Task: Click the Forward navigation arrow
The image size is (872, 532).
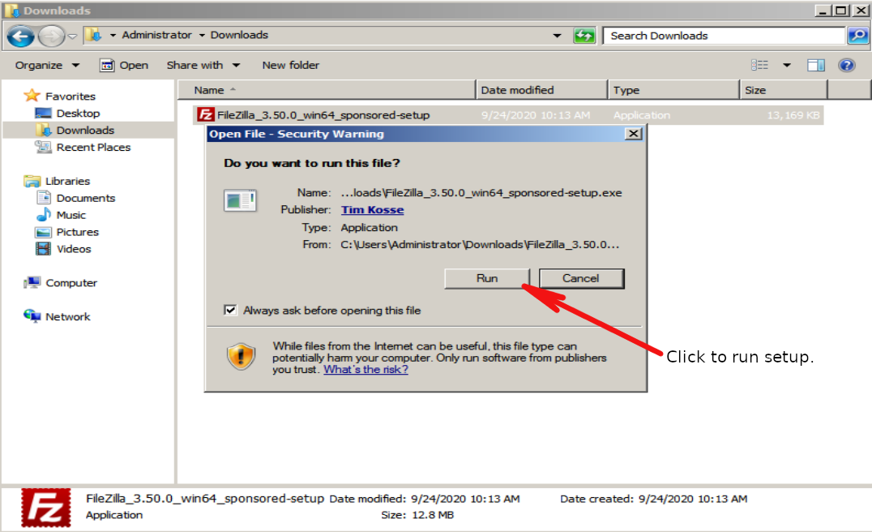Action: pyautogui.click(x=51, y=36)
